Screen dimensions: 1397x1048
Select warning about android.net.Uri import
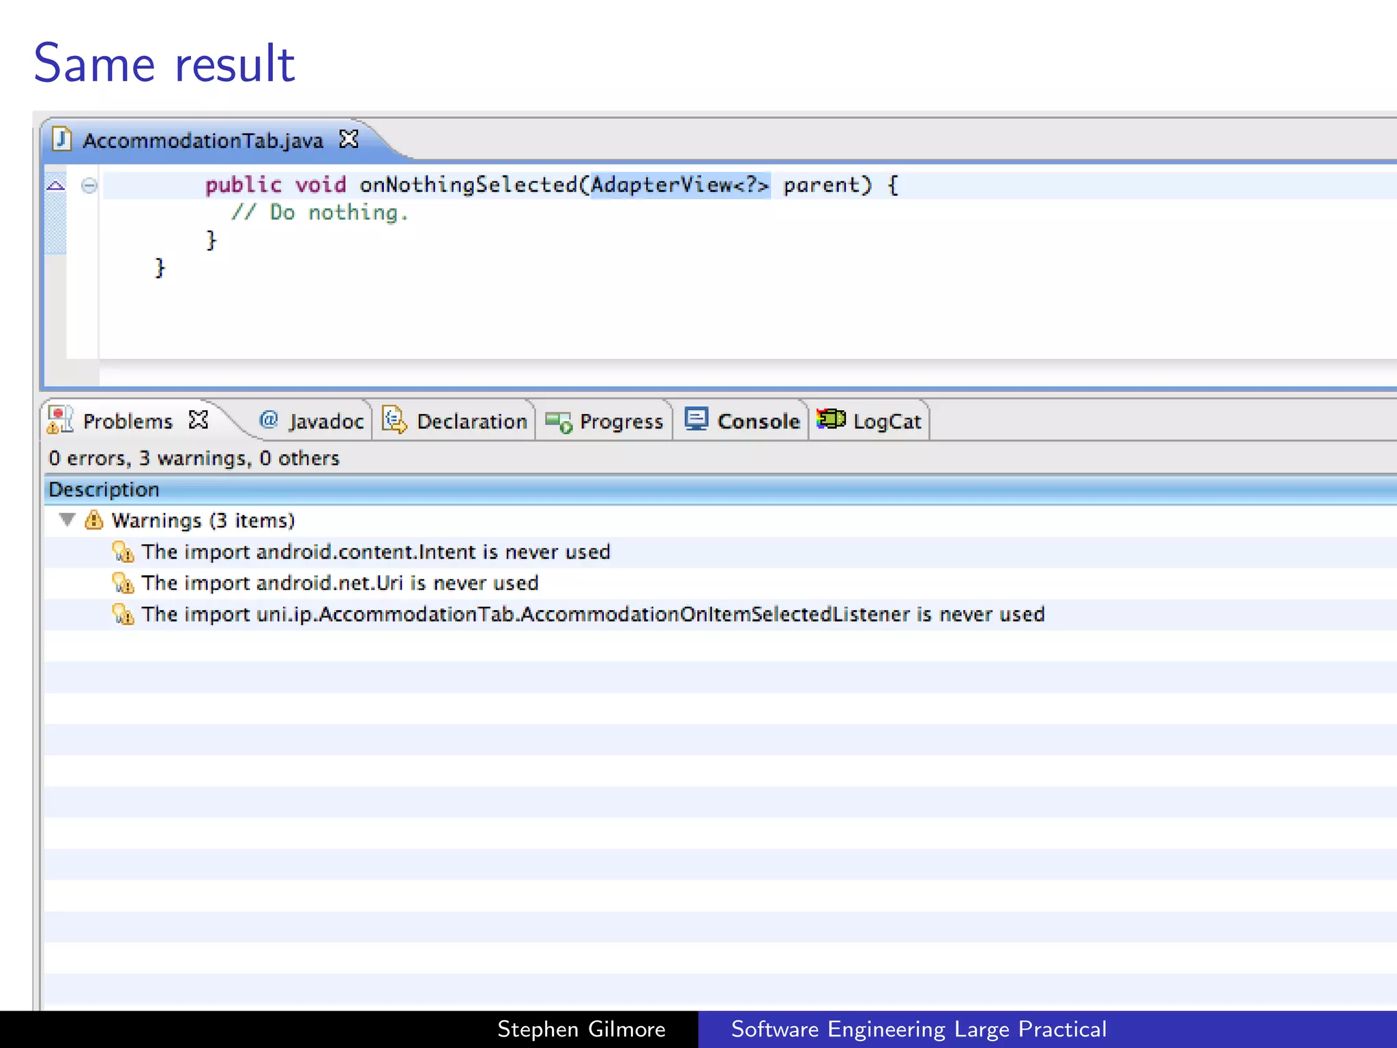tap(720, 583)
